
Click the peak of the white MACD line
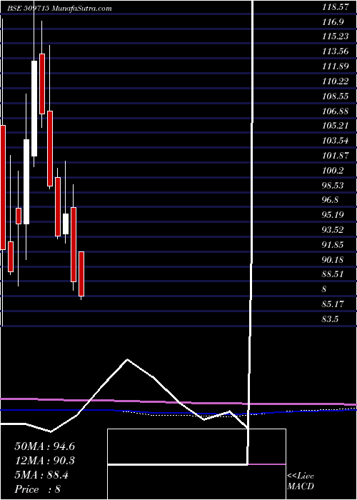[x=128, y=360]
